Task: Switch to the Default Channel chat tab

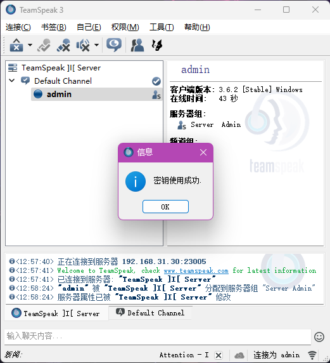Action: point(150,313)
